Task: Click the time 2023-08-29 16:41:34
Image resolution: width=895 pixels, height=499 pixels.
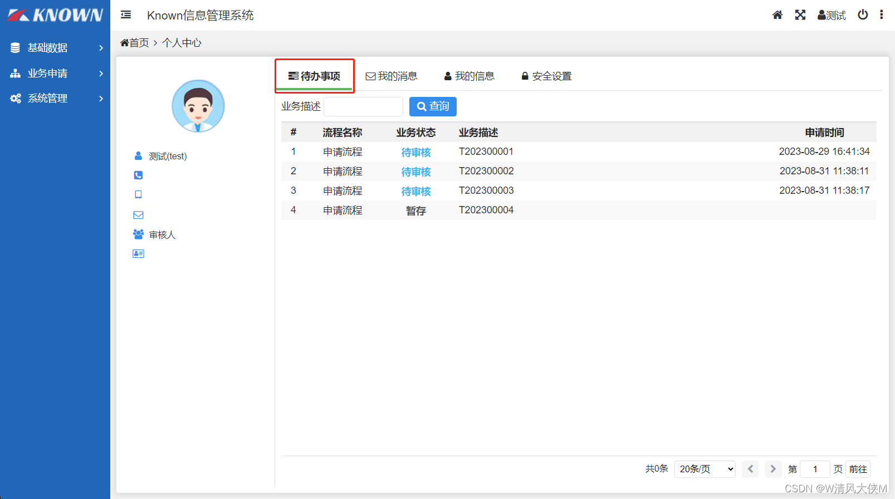Action: pos(824,151)
